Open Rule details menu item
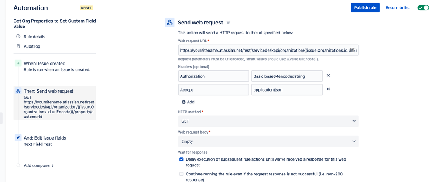The width and height of the screenshot is (436, 182). coord(34,37)
